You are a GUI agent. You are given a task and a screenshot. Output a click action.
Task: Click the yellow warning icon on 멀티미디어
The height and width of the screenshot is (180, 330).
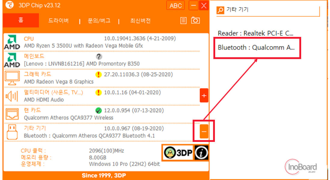pyautogui.click(x=98, y=93)
